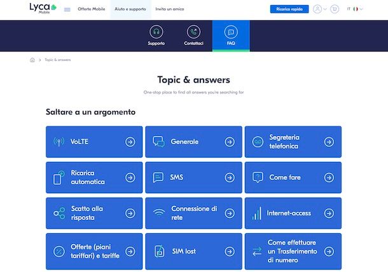Click the arrow on Connessione di rete card
388x272 pixels.
(230, 213)
